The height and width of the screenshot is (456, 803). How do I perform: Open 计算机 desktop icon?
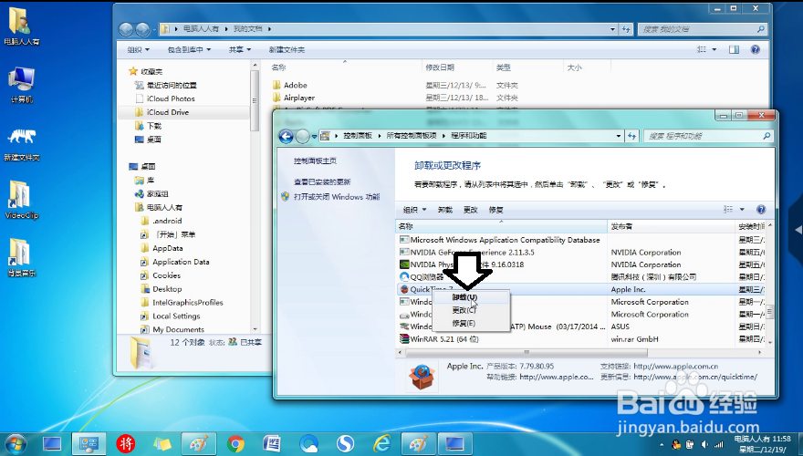pos(22,85)
